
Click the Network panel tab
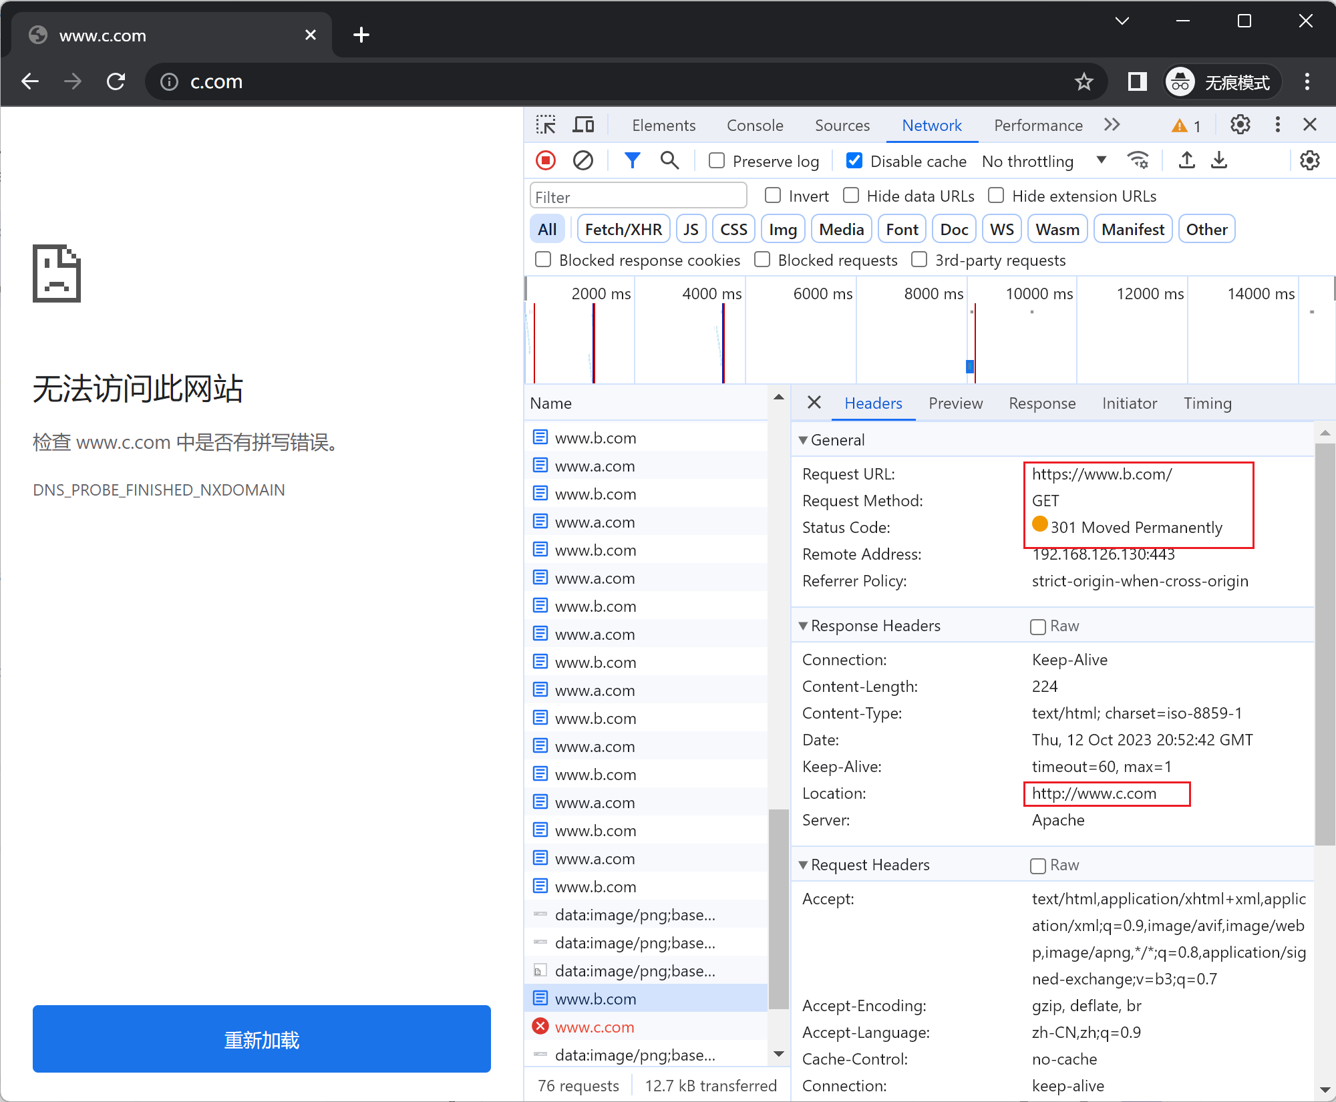click(931, 124)
